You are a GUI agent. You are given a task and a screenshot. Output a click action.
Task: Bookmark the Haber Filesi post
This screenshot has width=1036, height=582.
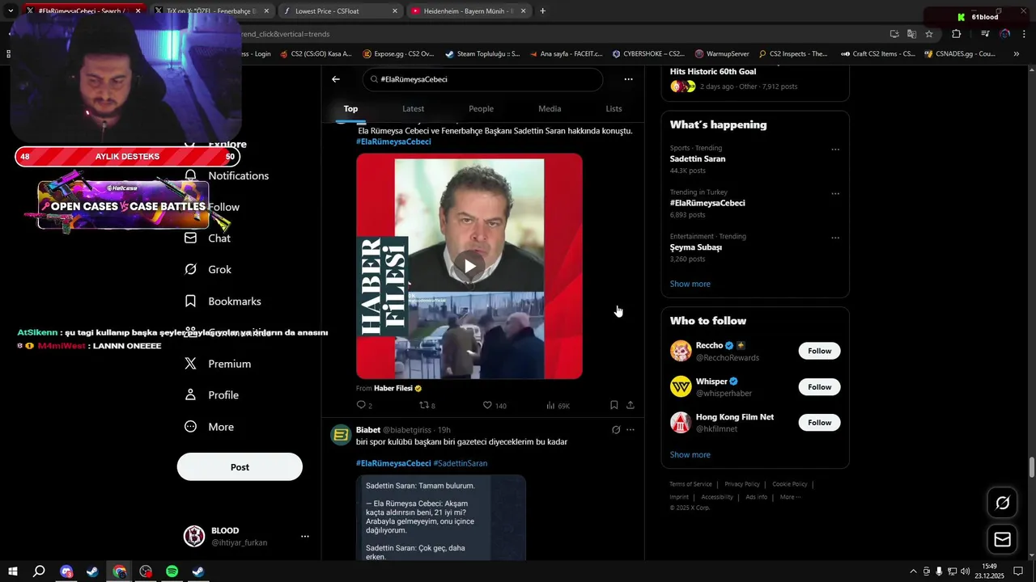click(614, 405)
